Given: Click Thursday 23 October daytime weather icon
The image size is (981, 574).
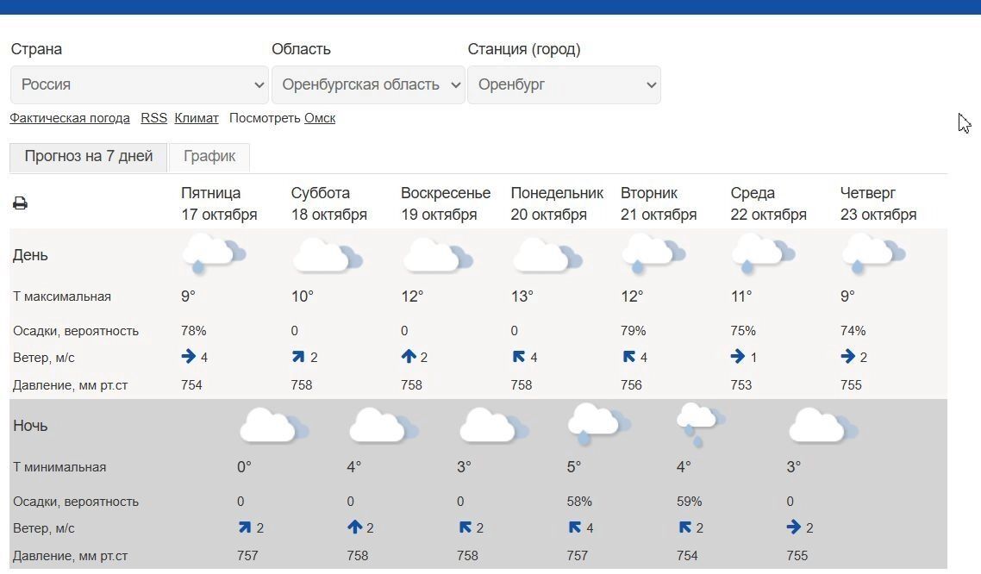Looking at the screenshot, I should 872,253.
